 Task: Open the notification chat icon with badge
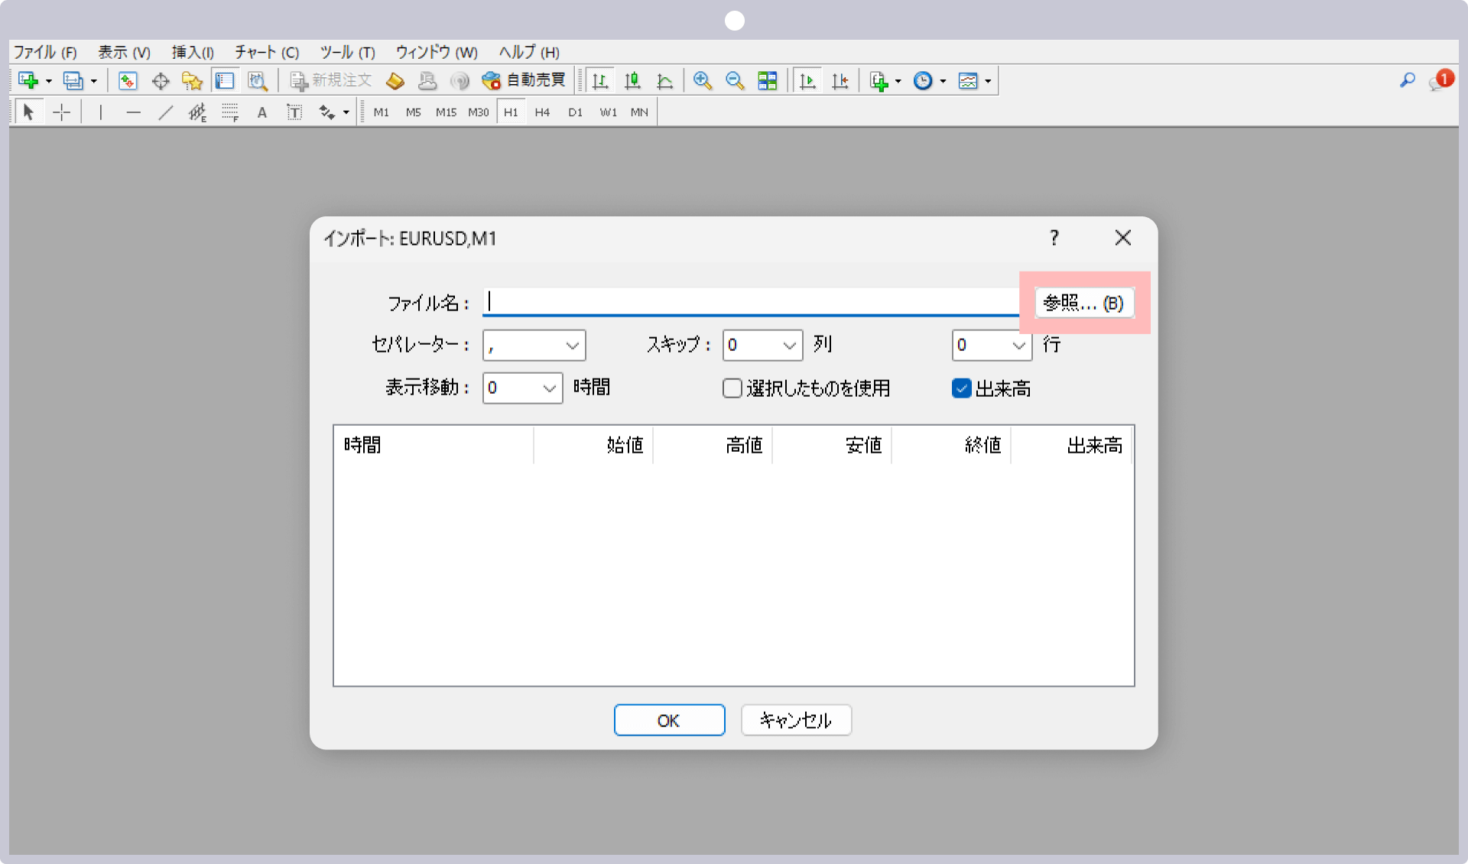1440,80
